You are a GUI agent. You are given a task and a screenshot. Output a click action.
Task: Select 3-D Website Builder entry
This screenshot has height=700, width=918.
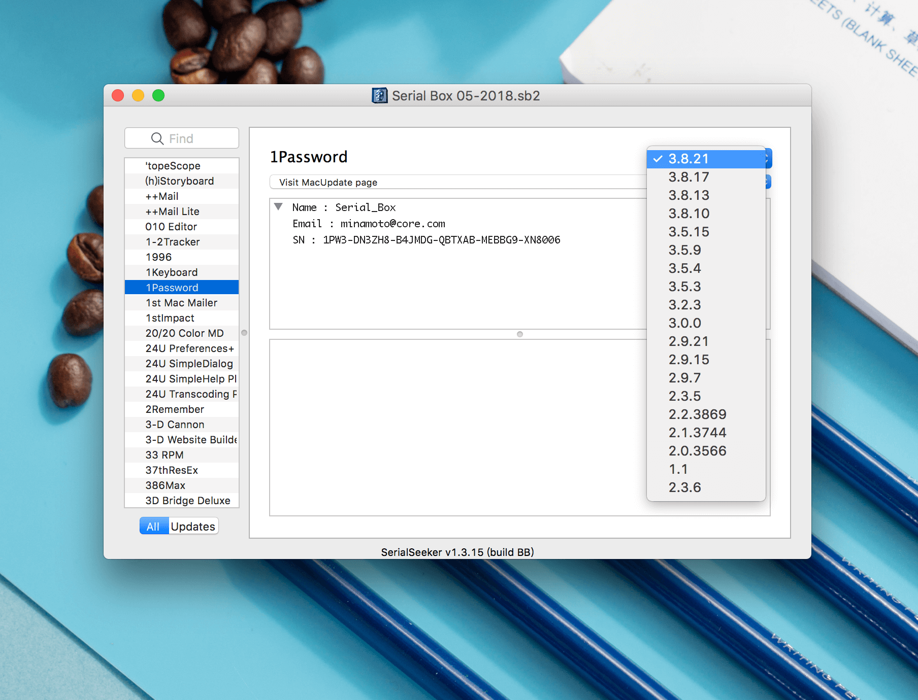182,440
